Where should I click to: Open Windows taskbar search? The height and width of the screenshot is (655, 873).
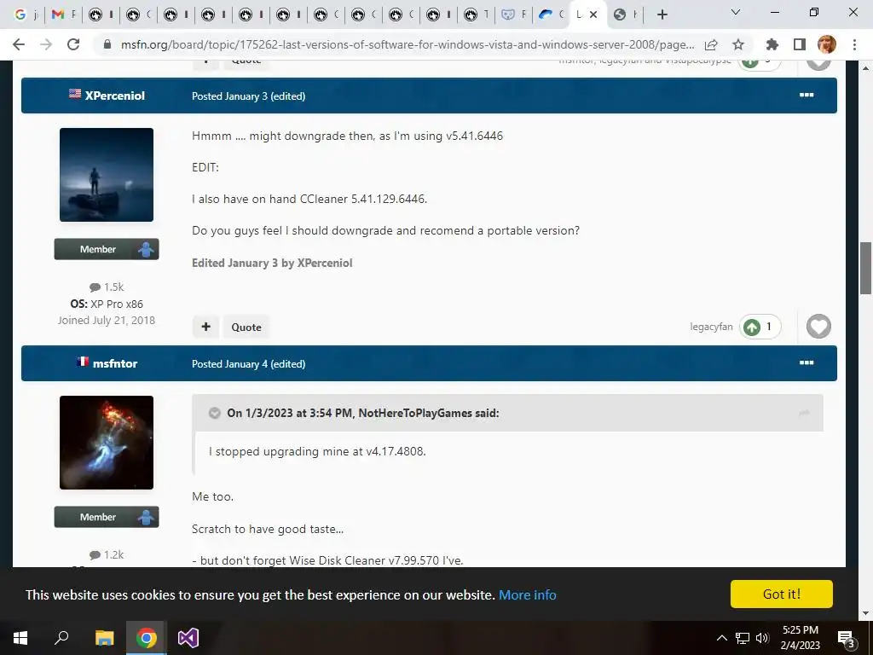[61, 638]
